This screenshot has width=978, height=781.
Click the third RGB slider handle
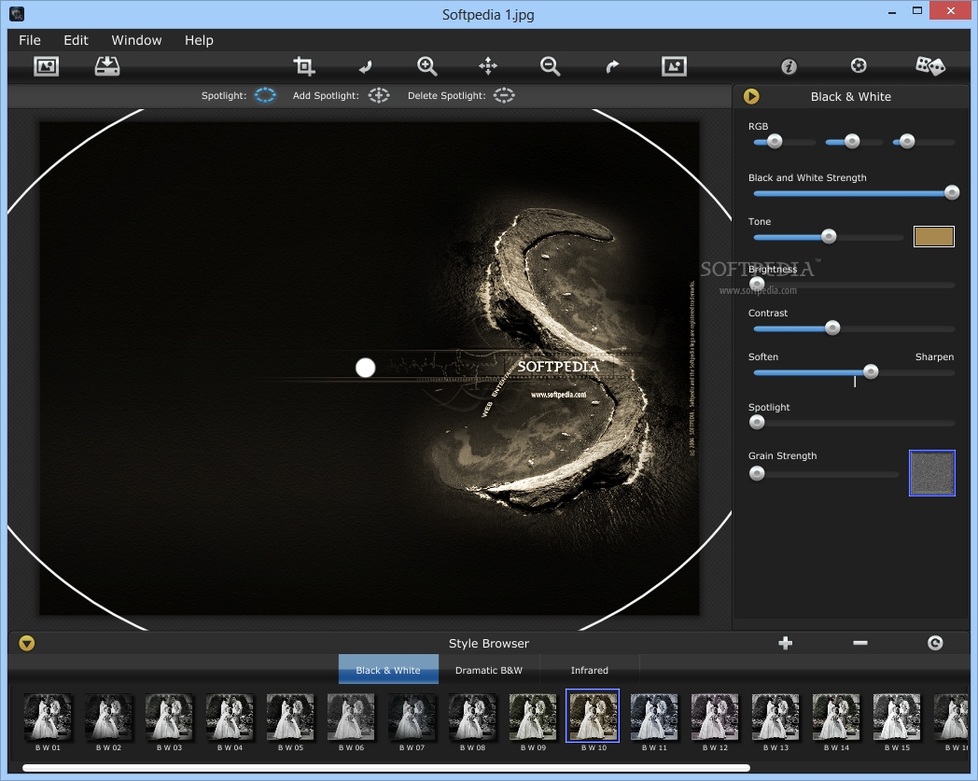(x=907, y=142)
